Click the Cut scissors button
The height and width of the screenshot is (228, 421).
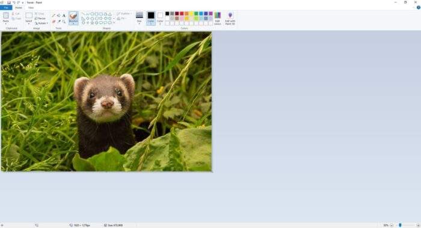(16, 13)
